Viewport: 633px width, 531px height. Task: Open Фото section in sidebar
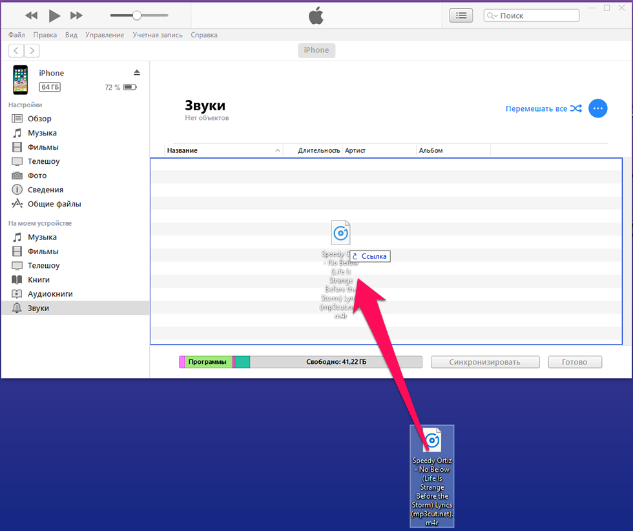pyautogui.click(x=37, y=175)
